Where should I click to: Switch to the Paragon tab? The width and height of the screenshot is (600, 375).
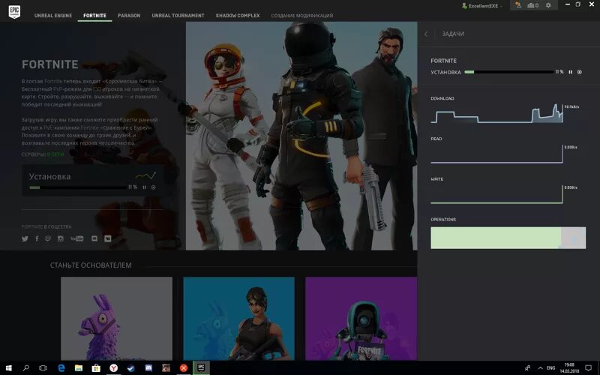(x=129, y=16)
